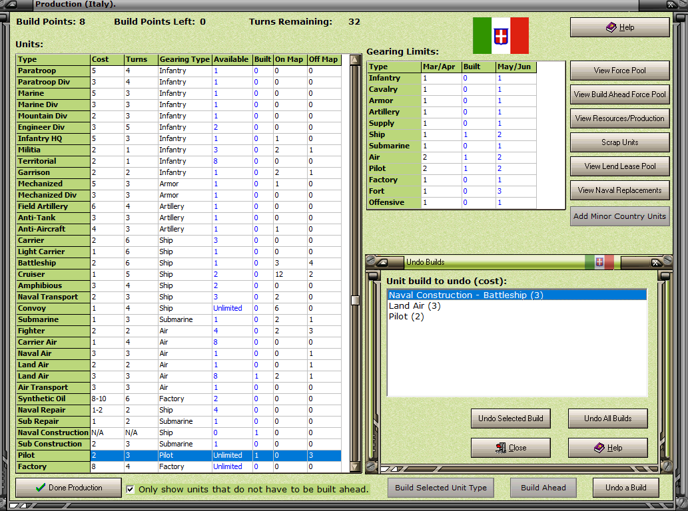Screen dimensions: 688x511
Task: Click the Offensive row in Gearing Limits
Action: click(x=452, y=202)
